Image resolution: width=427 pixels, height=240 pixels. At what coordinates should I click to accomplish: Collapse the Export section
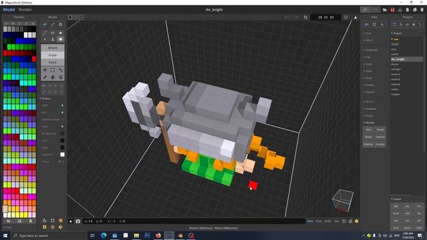tap(396, 199)
